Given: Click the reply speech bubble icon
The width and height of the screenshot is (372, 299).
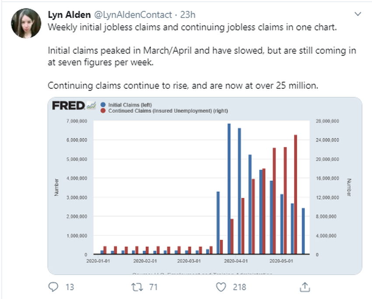Looking at the screenshot, I should click(x=53, y=287).
